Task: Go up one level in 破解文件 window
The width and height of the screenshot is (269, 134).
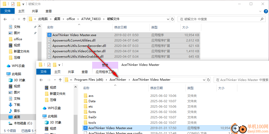Action: (x=24, y=19)
